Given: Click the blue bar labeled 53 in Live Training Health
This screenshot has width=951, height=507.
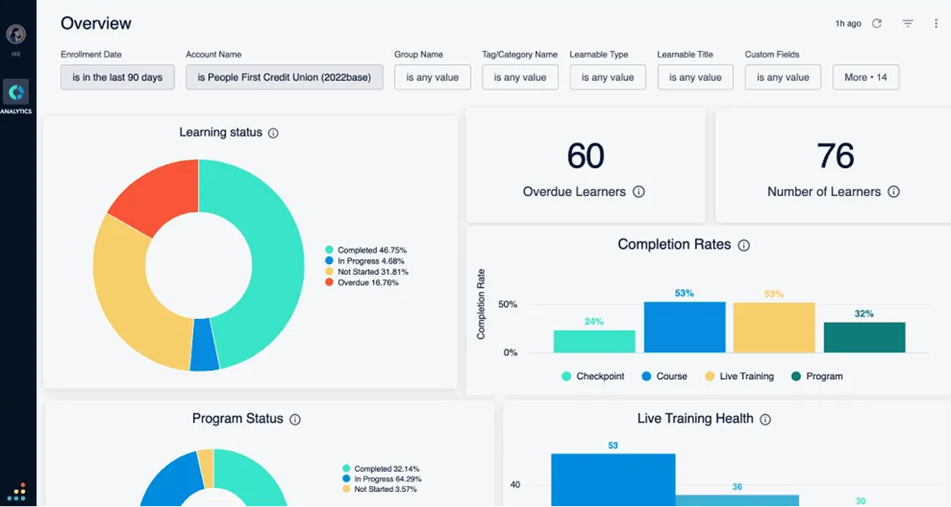Looking at the screenshot, I should coord(613,480).
